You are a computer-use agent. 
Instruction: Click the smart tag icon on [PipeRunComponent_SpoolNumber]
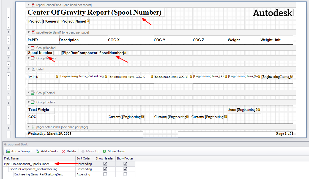pos(124,53)
